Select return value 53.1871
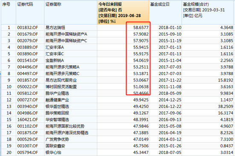235x156 pixels. tap(141, 74)
